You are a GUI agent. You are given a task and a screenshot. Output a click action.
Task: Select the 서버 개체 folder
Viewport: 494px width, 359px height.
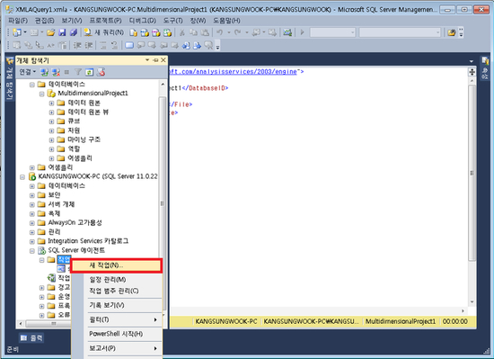click(x=61, y=204)
